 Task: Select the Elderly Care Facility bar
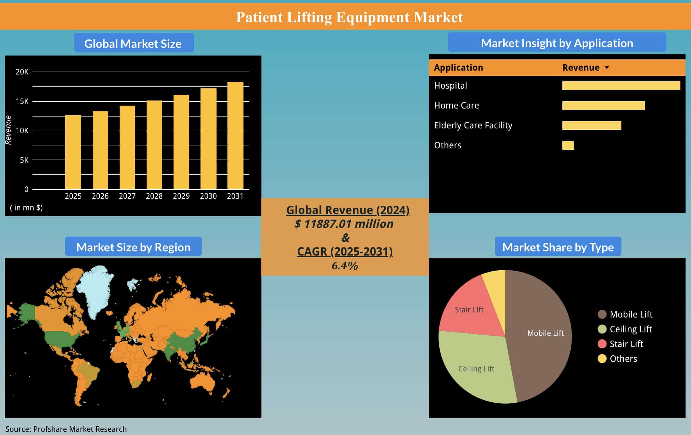click(592, 126)
